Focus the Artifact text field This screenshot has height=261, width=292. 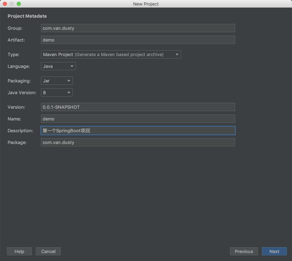[138, 40]
